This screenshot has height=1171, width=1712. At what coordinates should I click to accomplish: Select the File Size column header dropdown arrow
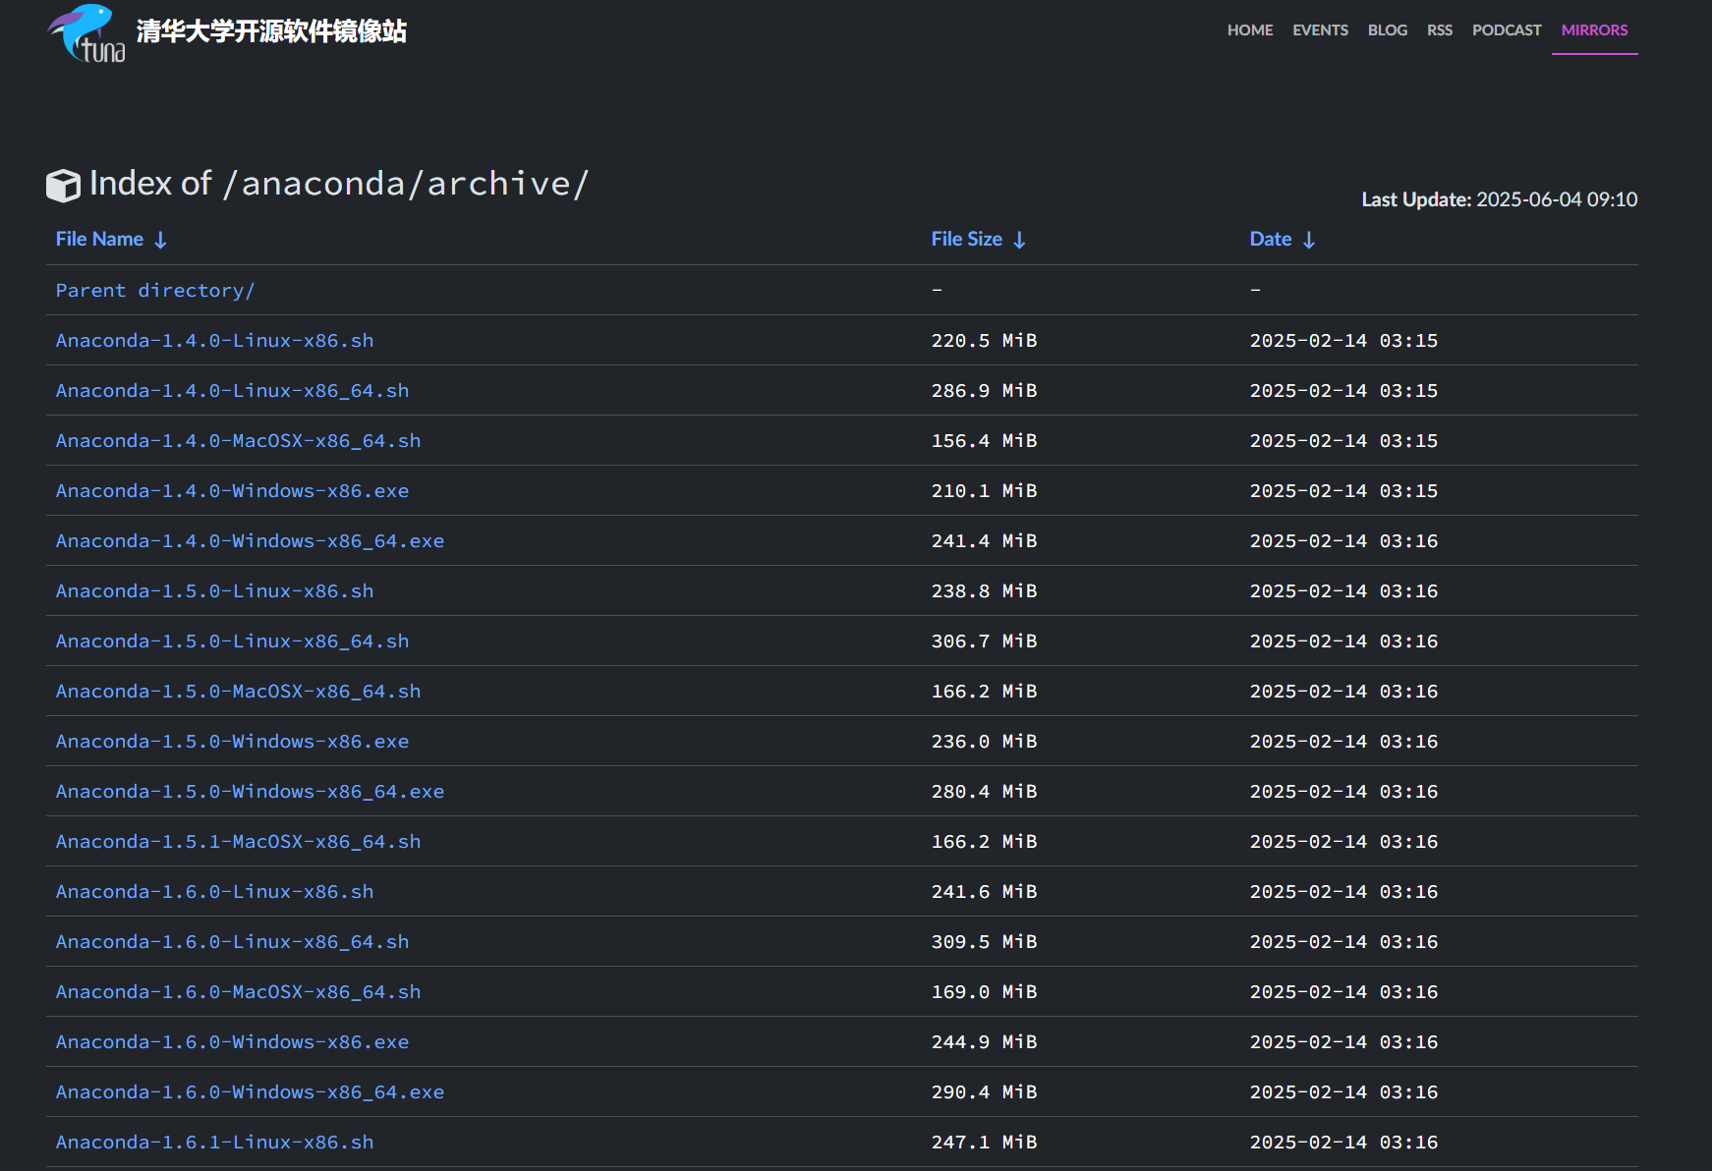[x=1019, y=239]
